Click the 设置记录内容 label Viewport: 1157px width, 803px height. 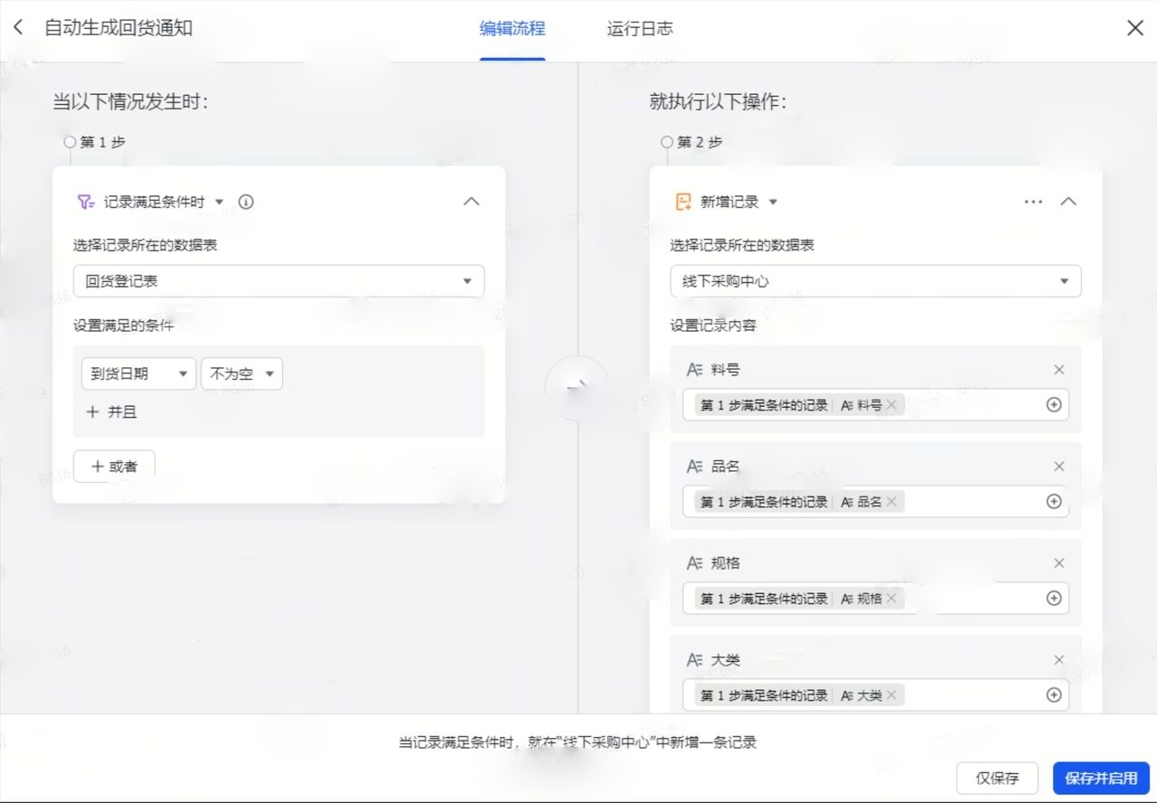pos(713,326)
